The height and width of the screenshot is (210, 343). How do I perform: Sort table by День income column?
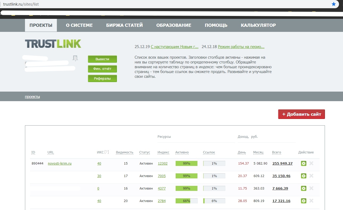[x=242, y=152]
